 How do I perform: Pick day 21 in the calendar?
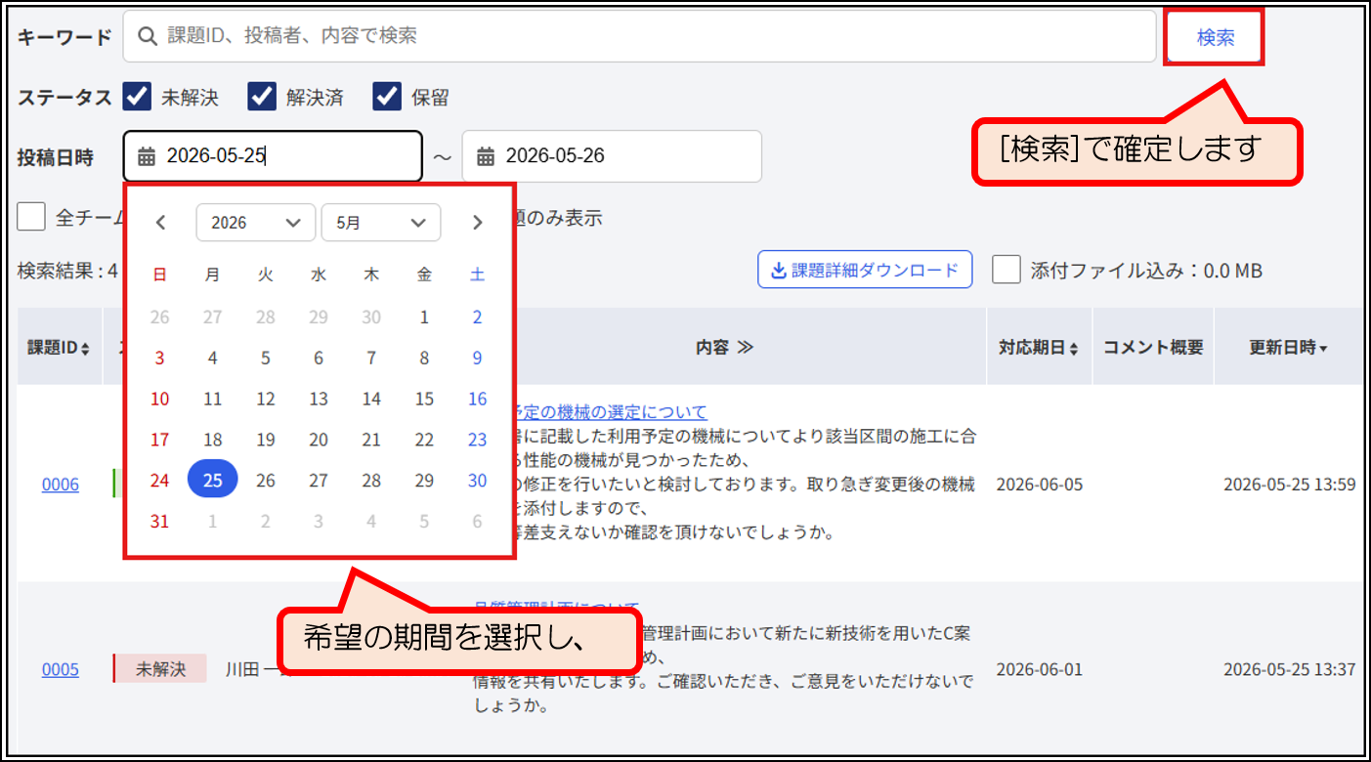click(x=371, y=440)
